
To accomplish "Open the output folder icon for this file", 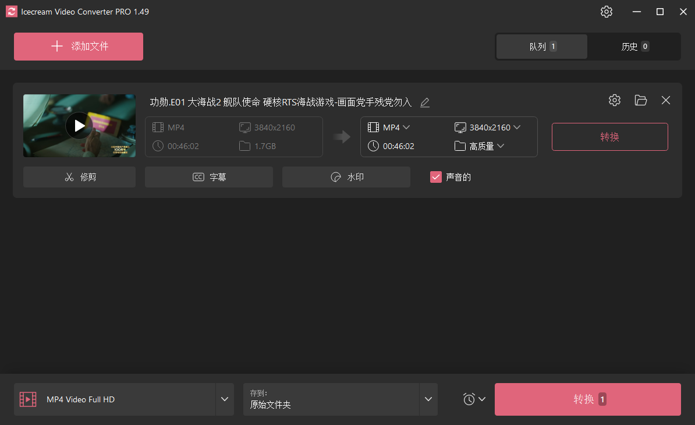I will pos(640,100).
